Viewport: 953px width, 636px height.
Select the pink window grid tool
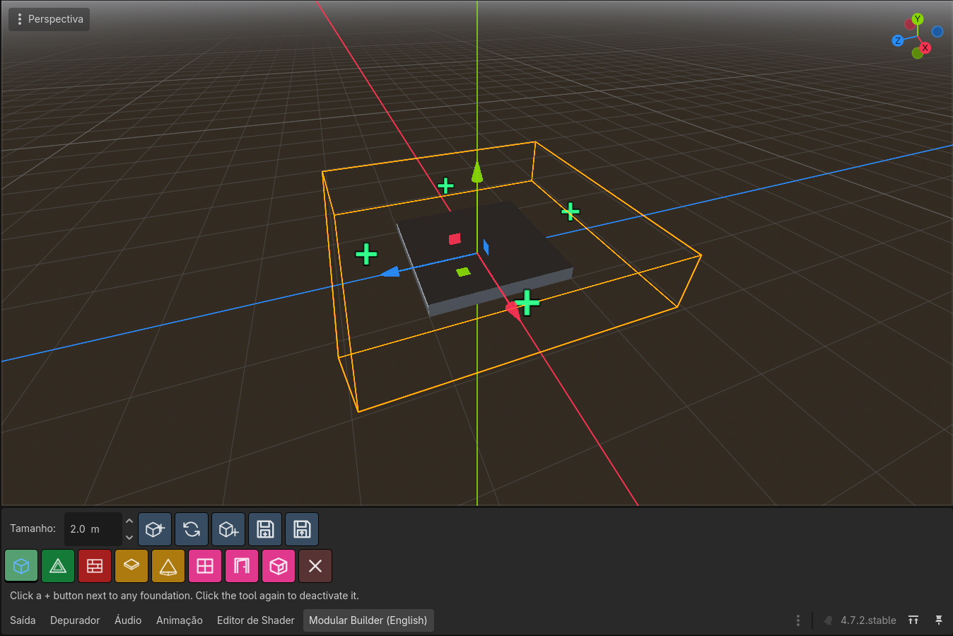point(205,566)
